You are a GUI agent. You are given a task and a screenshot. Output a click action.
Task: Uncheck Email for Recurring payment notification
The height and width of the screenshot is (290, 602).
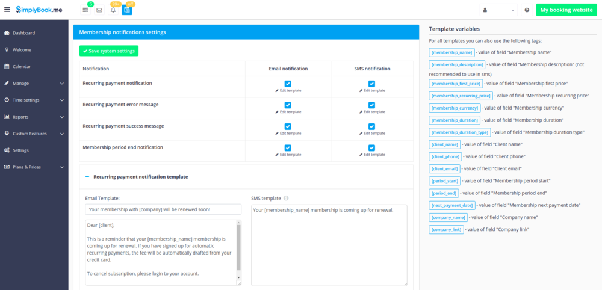[x=288, y=84]
